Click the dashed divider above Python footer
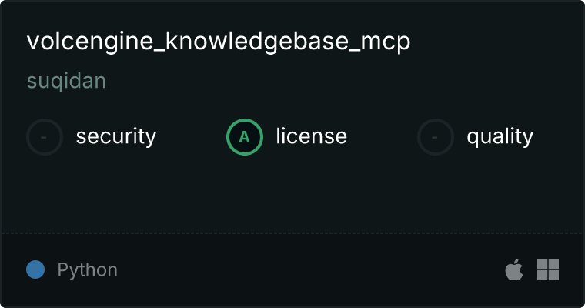 pyautogui.click(x=292, y=233)
